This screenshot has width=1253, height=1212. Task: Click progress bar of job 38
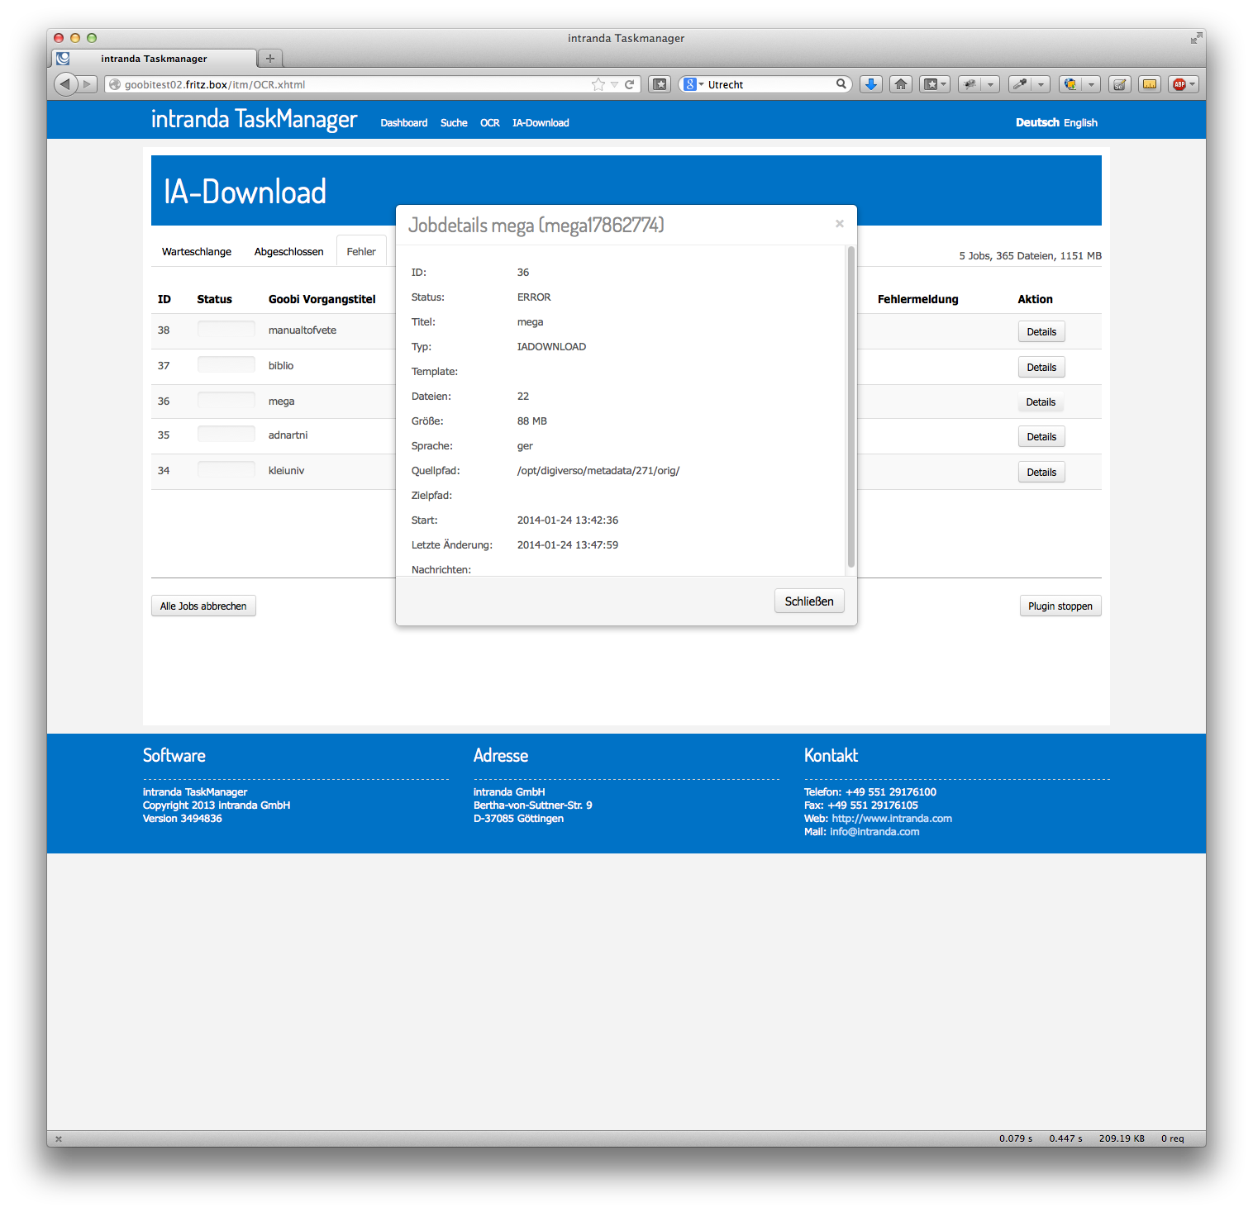click(x=226, y=329)
